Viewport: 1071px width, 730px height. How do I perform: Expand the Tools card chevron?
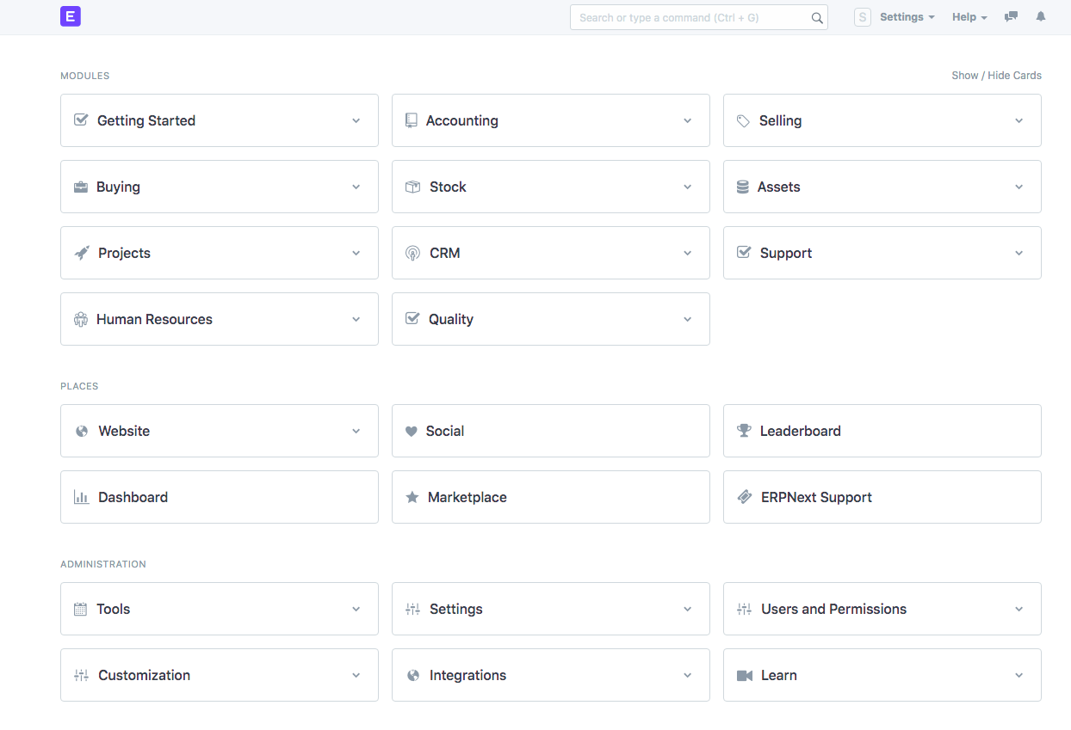356,609
